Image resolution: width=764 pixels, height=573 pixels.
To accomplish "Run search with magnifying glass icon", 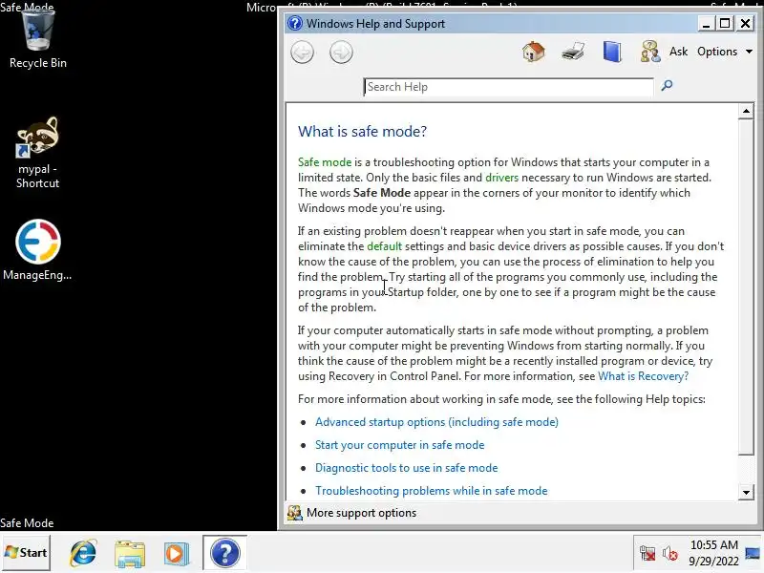I will (x=667, y=86).
